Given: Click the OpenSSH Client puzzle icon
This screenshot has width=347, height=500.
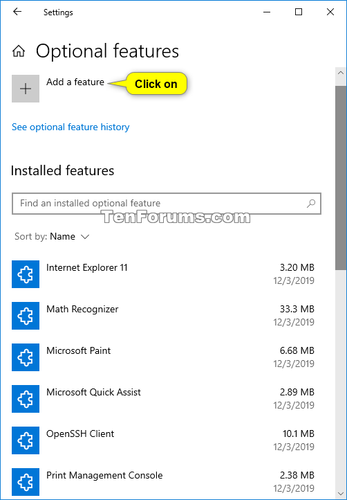Looking at the screenshot, I should click(x=26, y=440).
